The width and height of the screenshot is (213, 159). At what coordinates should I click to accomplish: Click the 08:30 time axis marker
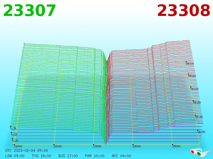coord(197,103)
